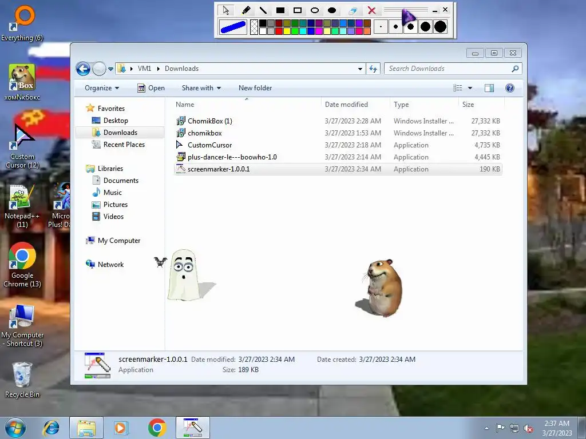Open the Share with menu
Viewport: 586px width, 439px height.
pyautogui.click(x=201, y=88)
